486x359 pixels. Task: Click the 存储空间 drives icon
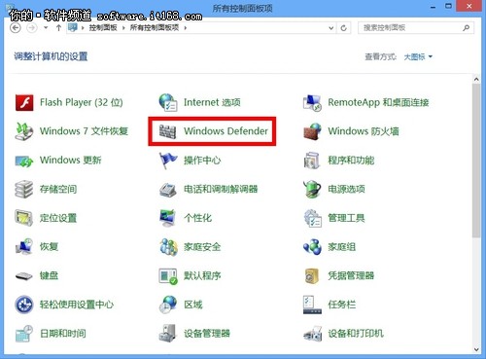[24, 189]
